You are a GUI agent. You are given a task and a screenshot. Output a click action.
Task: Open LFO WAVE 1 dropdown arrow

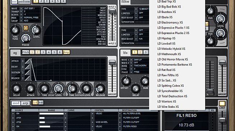point(131,60)
